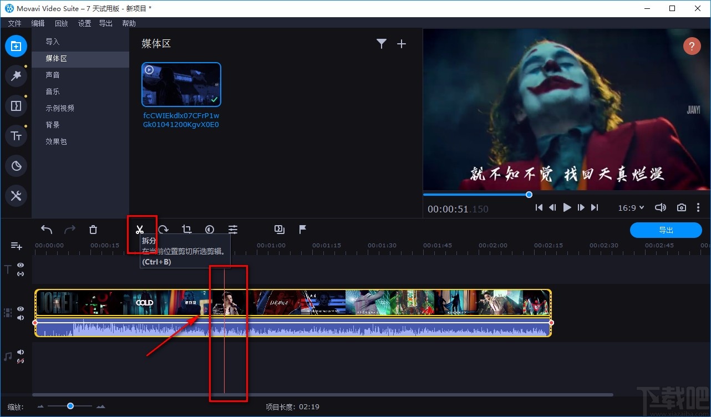The height and width of the screenshot is (417, 711).
Task: Open the More Tools wrench sidebar tab
Action: tap(16, 196)
